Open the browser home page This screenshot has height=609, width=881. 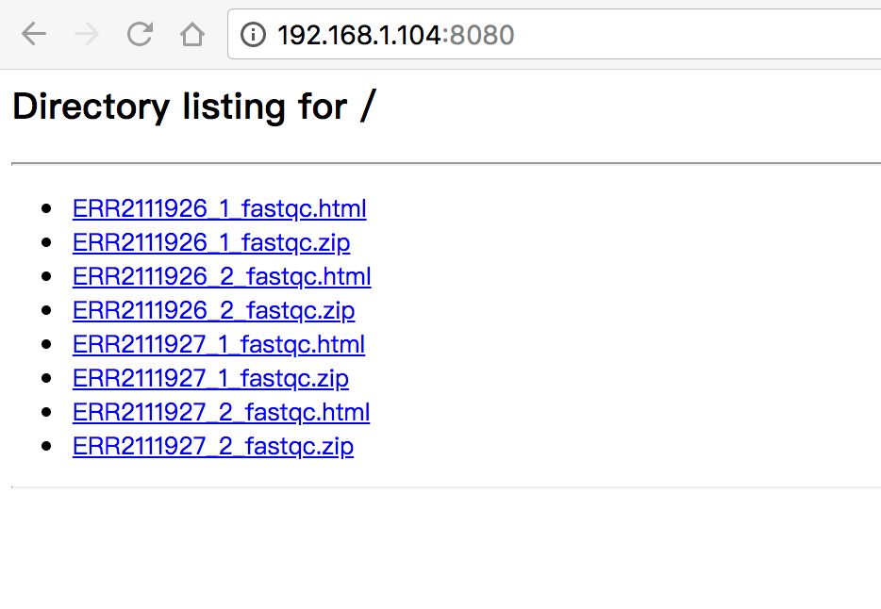coord(192,35)
